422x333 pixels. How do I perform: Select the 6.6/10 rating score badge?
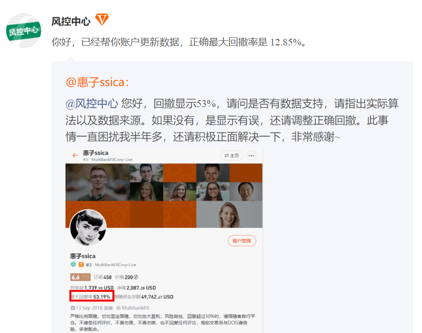coord(80,277)
